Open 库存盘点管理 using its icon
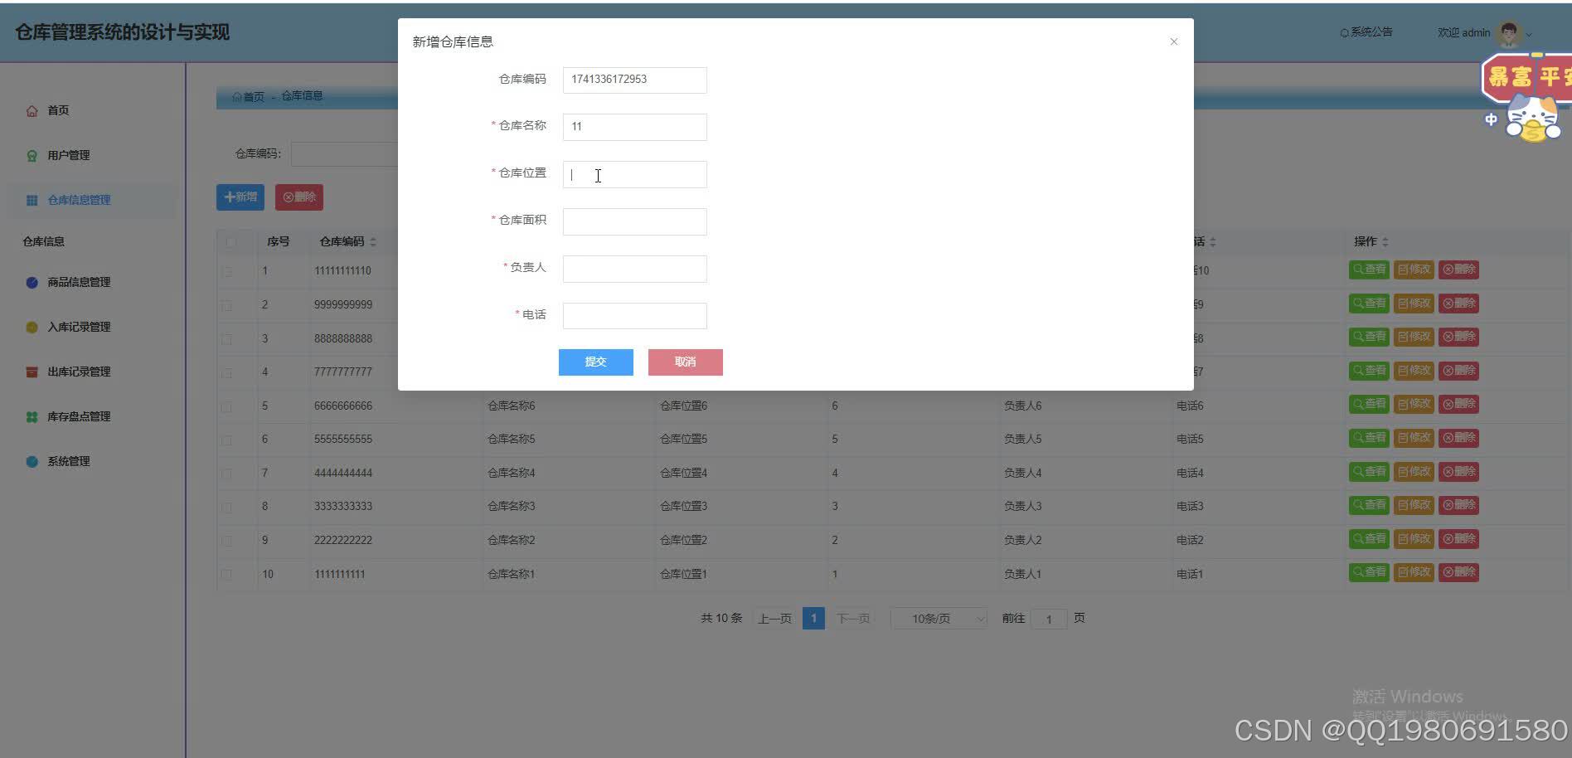The image size is (1572, 758). tap(32, 416)
